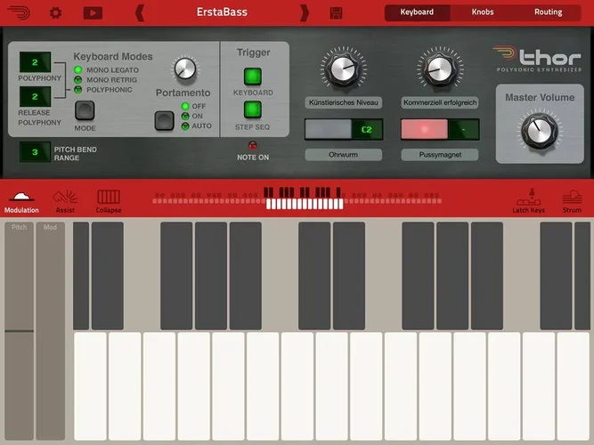
Task: Select Portamento AUTO LED
Action: click(x=185, y=126)
